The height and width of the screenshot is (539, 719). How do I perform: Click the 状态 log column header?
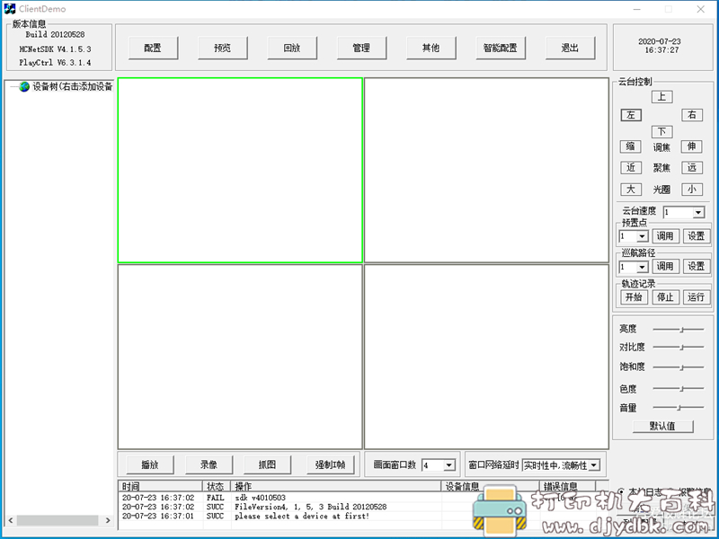[217, 486]
